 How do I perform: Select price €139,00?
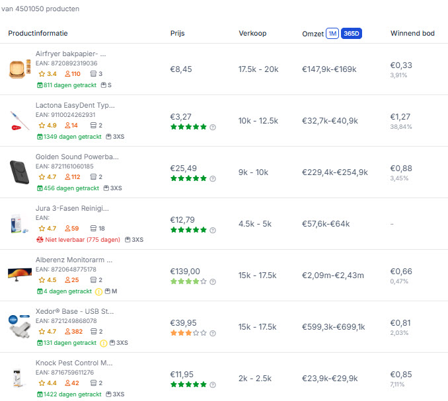click(185, 272)
